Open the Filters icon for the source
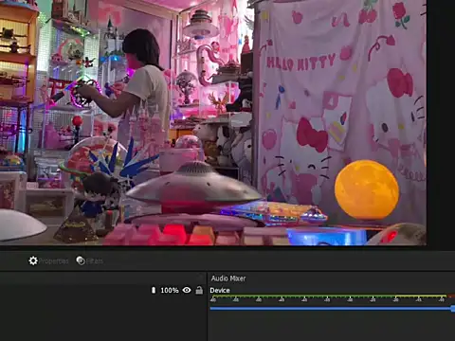 tap(81, 260)
